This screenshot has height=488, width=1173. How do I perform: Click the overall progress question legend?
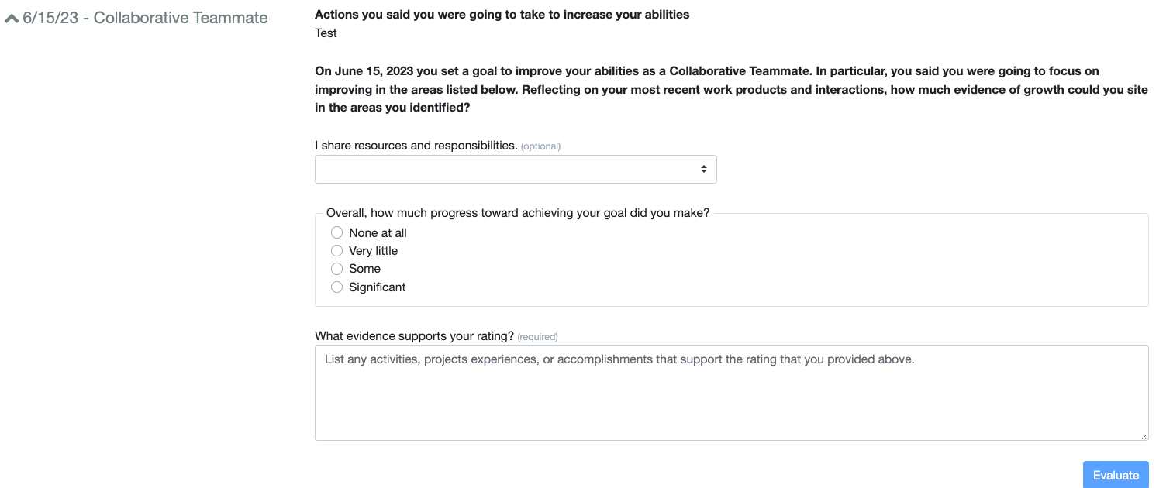(517, 213)
